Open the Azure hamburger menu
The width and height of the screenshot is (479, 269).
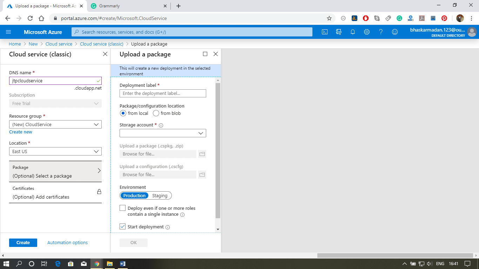[x=8, y=32]
